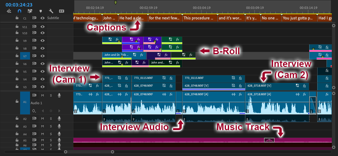Mute audio track A1
This screenshot has width=338, height=156.
43,95
